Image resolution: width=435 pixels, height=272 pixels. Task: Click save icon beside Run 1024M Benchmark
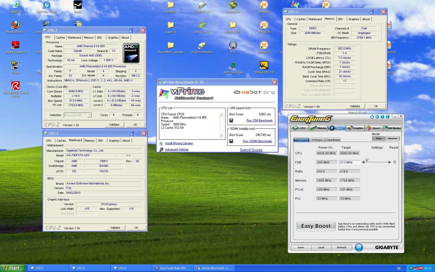click(x=231, y=141)
